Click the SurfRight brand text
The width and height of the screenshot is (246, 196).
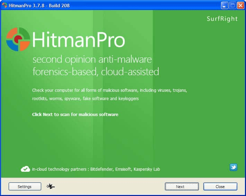[222, 19]
